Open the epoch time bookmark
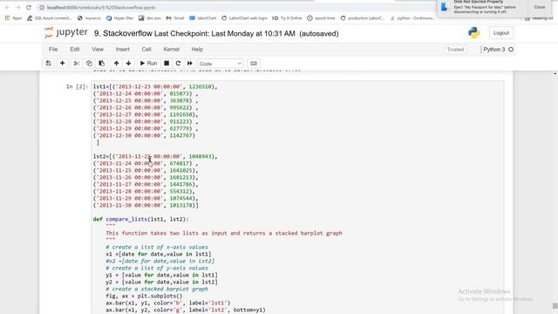 321,18
